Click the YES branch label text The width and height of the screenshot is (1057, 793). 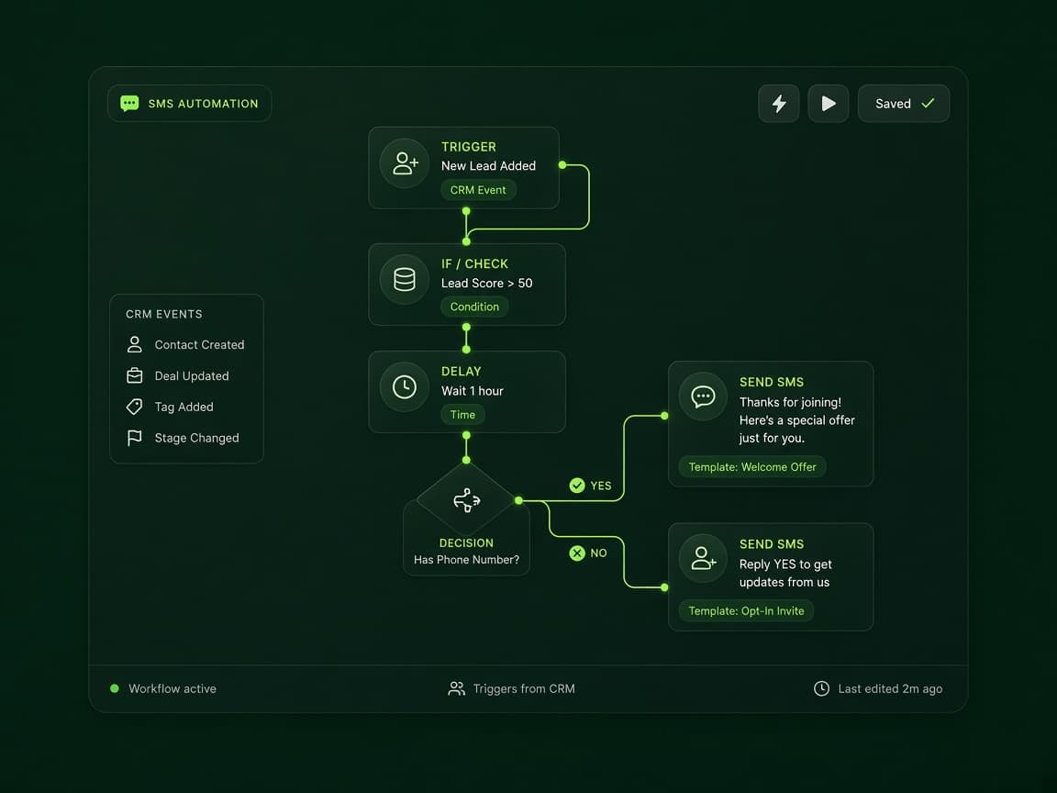tap(601, 486)
